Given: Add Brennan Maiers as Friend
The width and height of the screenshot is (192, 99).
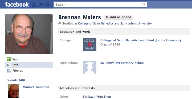Looking at the screenshot, I should 119,17.
